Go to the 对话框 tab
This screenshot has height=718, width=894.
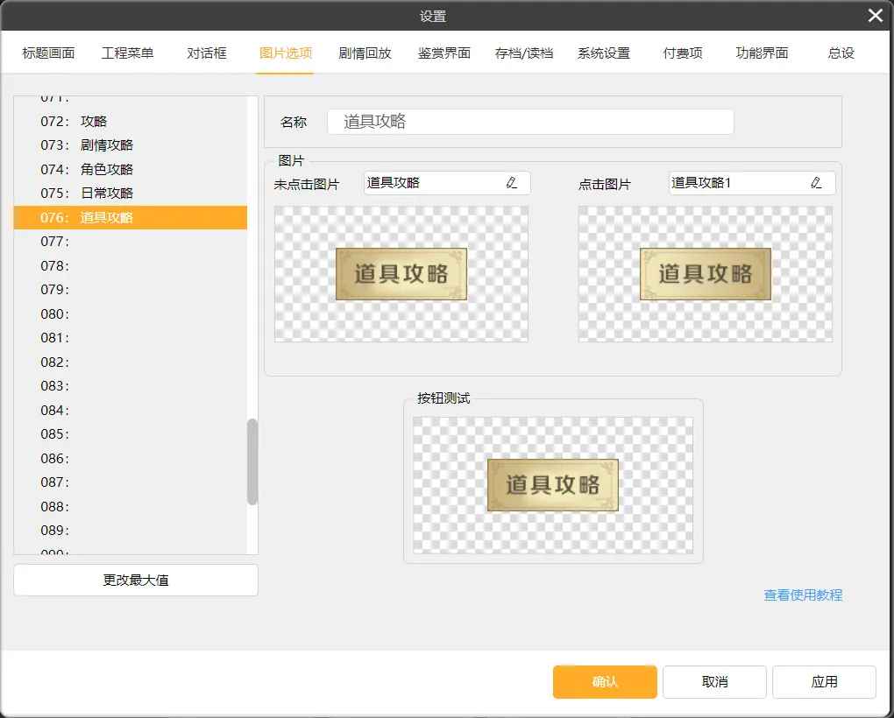point(207,53)
